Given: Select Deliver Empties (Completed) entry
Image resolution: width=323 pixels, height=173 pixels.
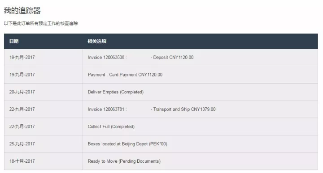Looking at the screenshot, I should [116, 92].
